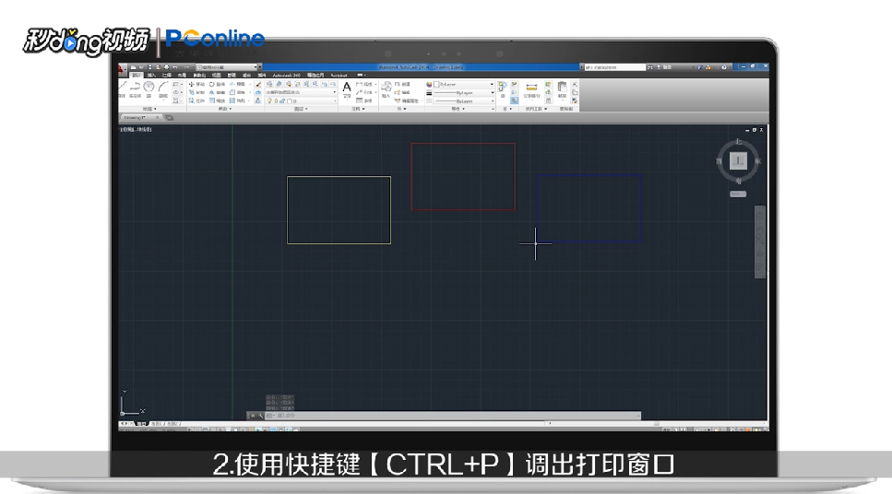Activate the Copy (复制) modify command
Screen dimensions: 892x494
[x=196, y=92]
